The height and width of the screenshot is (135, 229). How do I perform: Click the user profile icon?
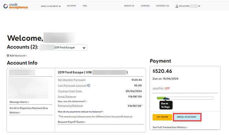(177, 6)
